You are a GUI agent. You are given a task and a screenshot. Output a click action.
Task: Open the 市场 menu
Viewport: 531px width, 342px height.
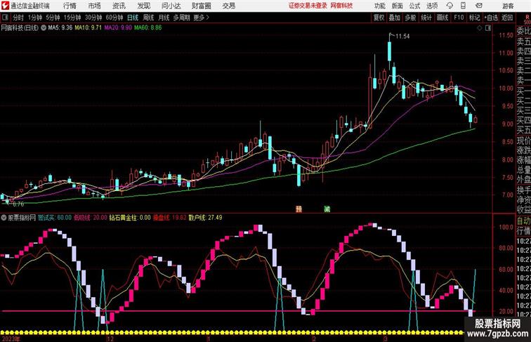point(95,6)
